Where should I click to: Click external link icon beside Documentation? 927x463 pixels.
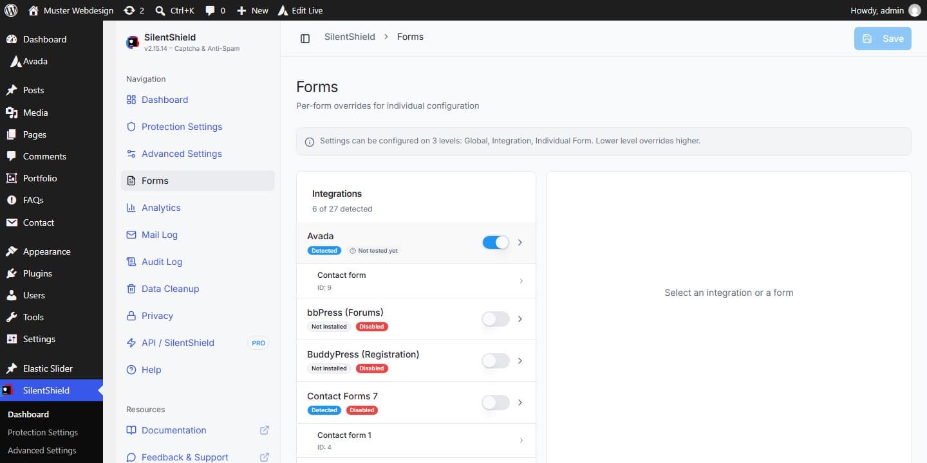click(265, 430)
